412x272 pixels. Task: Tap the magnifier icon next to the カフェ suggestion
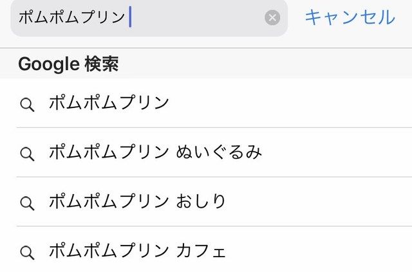(27, 252)
